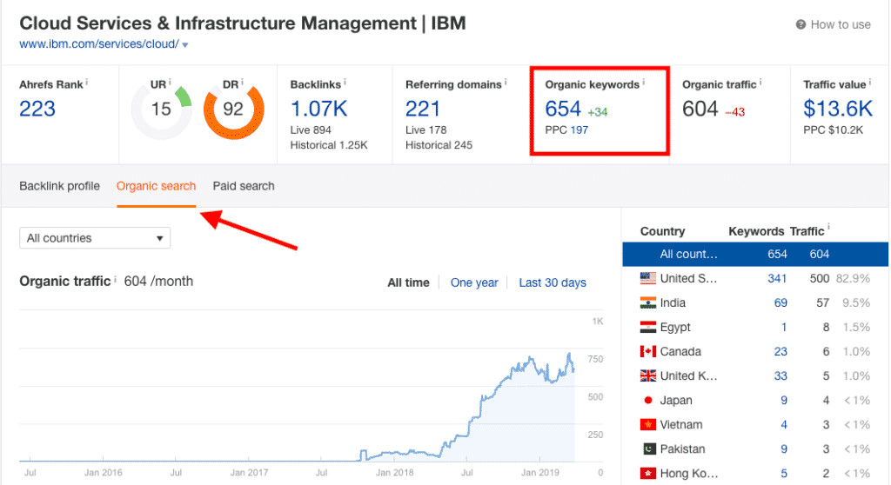Select the All time chart range

coord(409,282)
